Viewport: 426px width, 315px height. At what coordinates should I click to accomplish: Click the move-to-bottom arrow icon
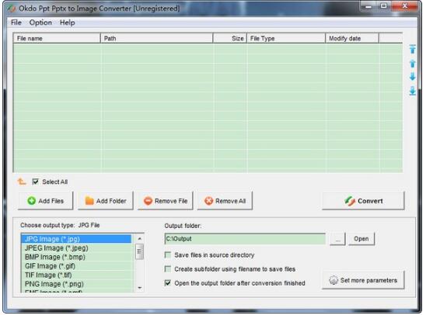[x=413, y=91]
